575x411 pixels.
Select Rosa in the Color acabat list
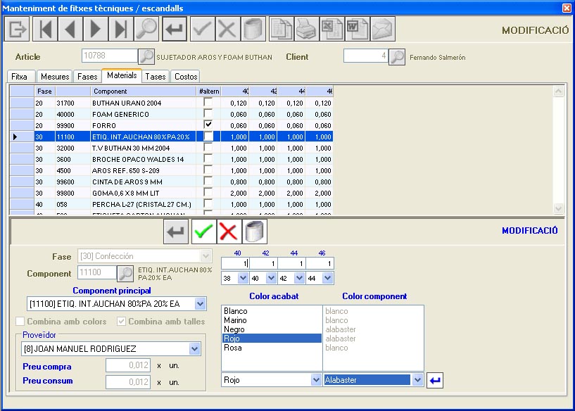pyautogui.click(x=272, y=348)
